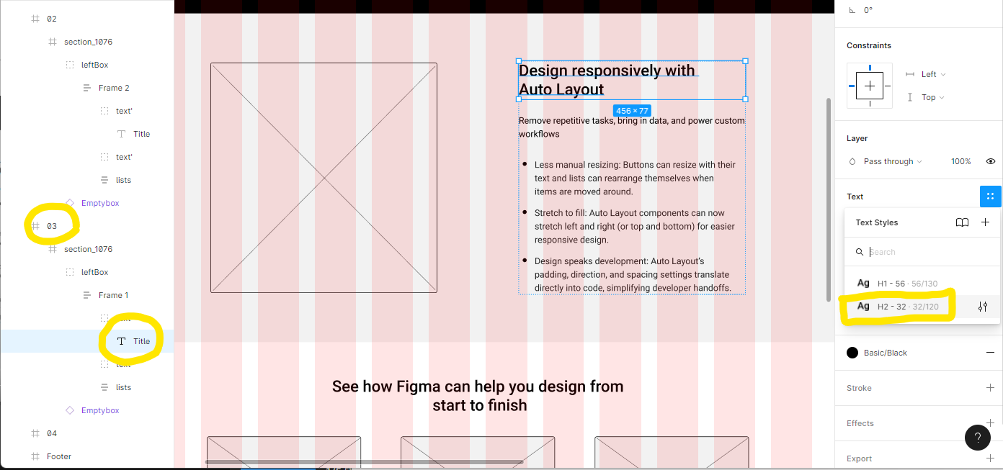Image resolution: width=1003 pixels, height=470 pixels.
Task: Click the 'Stretch to fill' bullet text
Action: pos(635,227)
